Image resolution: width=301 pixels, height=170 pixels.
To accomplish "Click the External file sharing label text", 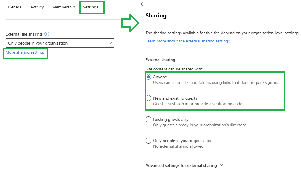I will click(24, 34).
